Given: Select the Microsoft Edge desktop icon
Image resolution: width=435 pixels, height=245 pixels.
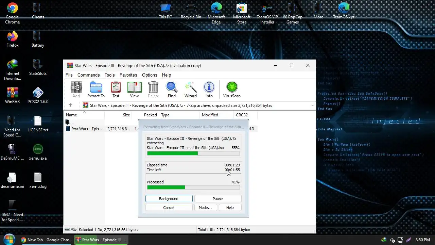Looking at the screenshot, I should coord(216,14).
